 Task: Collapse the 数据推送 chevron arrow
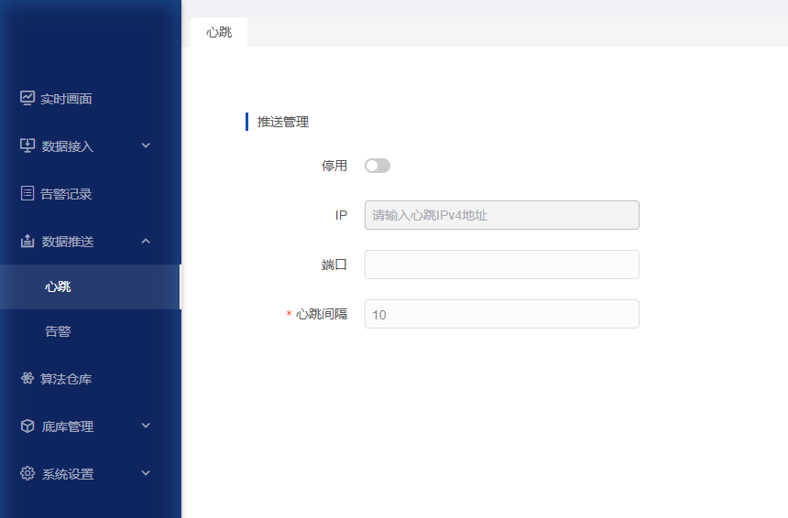146,242
